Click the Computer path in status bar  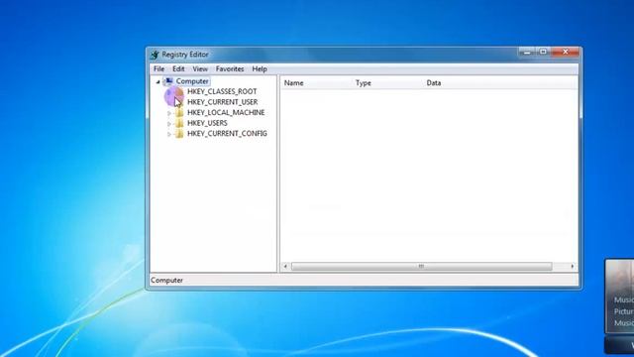coord(166,280)
